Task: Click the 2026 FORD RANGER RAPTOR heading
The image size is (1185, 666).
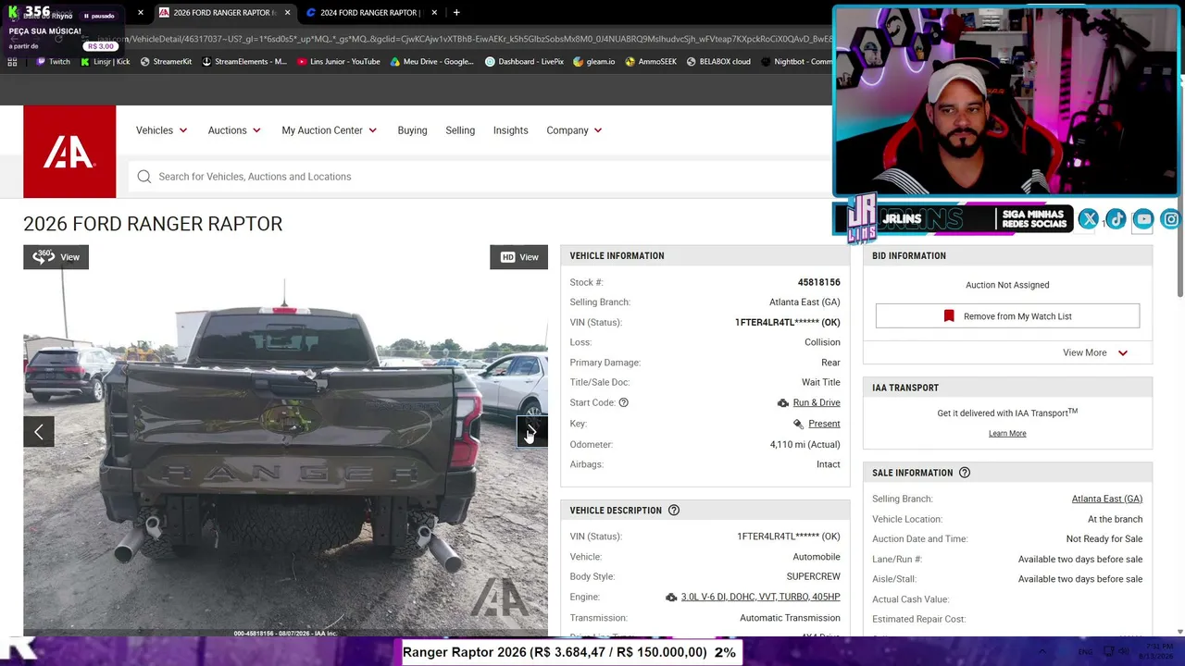Action: [x=153, y=224]
